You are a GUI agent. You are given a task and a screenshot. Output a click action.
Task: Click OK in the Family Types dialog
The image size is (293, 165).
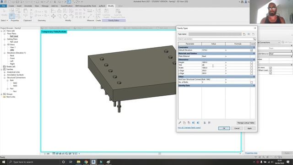224,128
